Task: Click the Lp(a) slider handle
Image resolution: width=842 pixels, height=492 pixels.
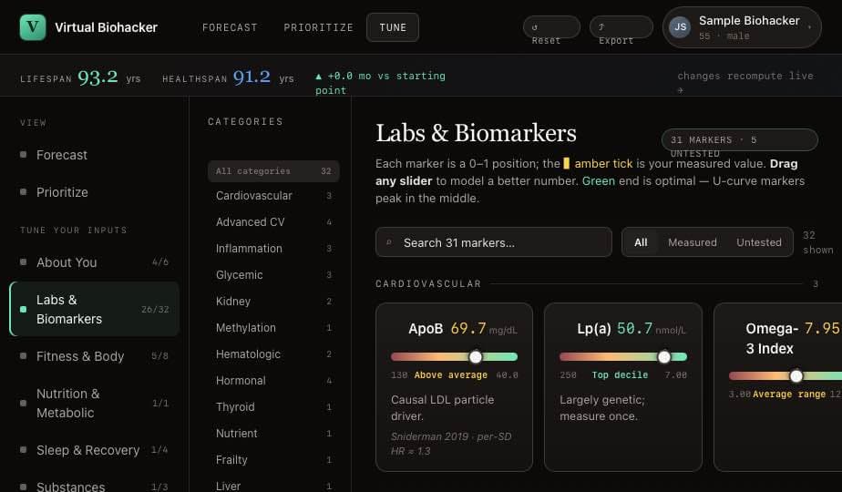Action: (664, 356)
